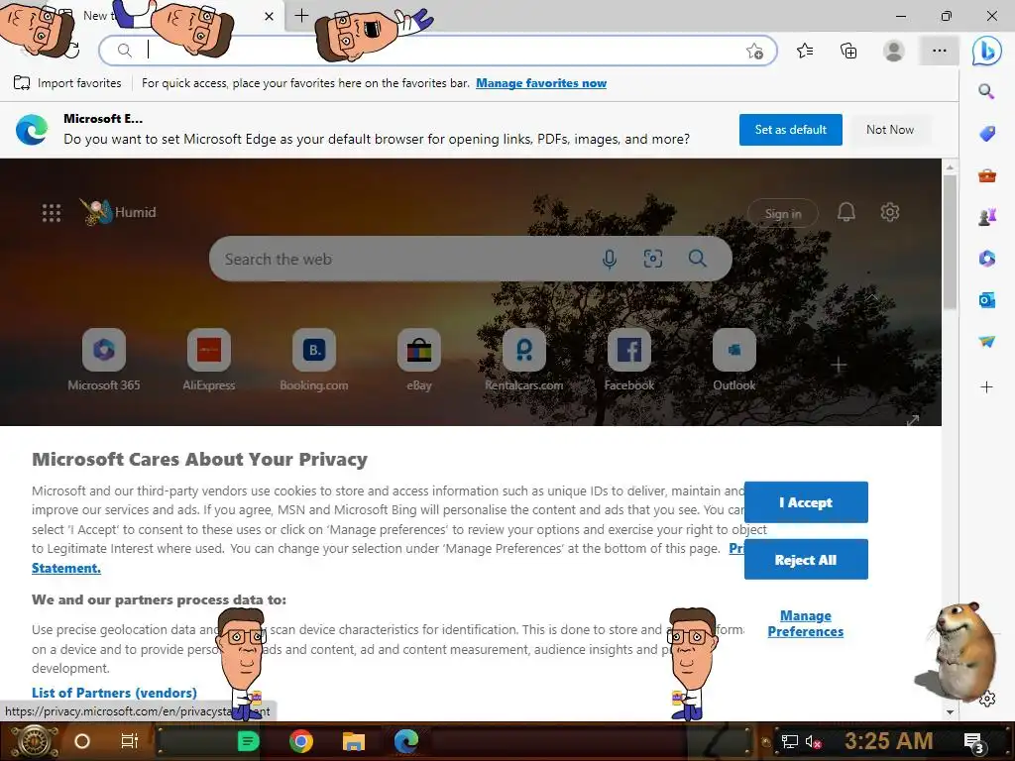This screenshot has height=761, width=1015.
Task: Click the sidebar Search magnifier icon
Action: pos(986,91)
